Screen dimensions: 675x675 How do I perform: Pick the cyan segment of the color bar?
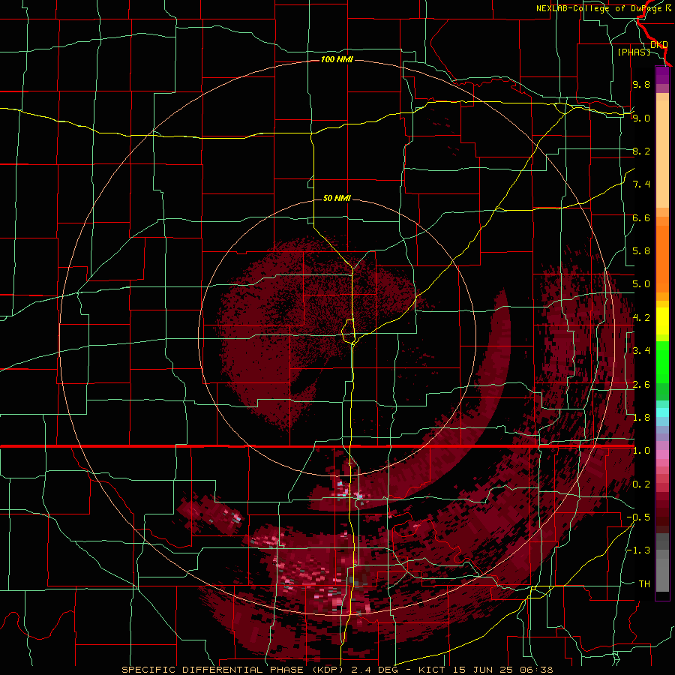[x=662, y=412]
